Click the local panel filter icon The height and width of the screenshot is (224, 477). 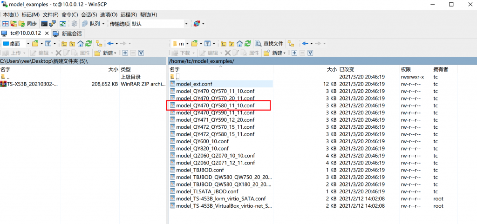pos(48,44)
